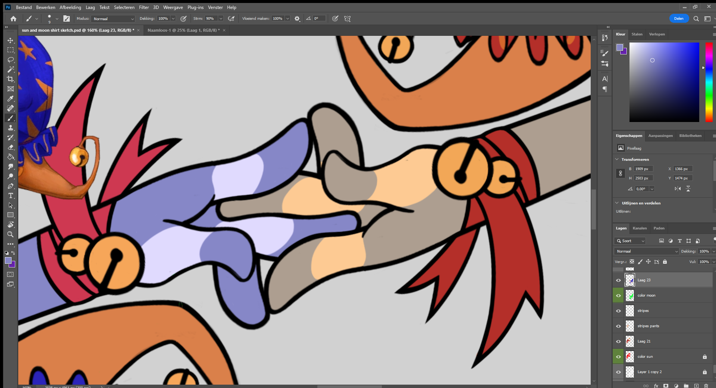Open the layer blend mode Normaal dropdown

(646, 251)
